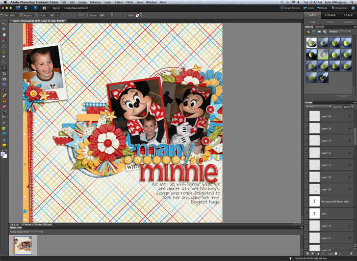Select the Clone Stamp tool
This screenshot has height=261, width=357.
tap(4, 101)
